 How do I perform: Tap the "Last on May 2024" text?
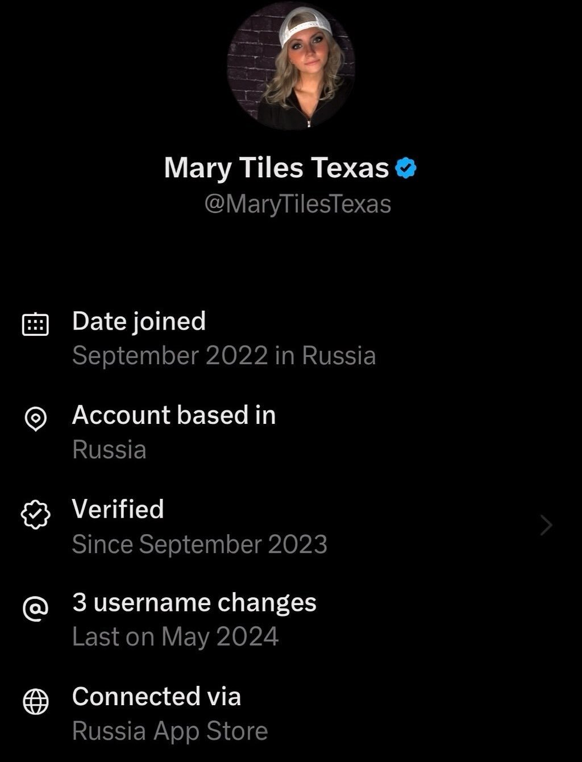coord(175,637)
